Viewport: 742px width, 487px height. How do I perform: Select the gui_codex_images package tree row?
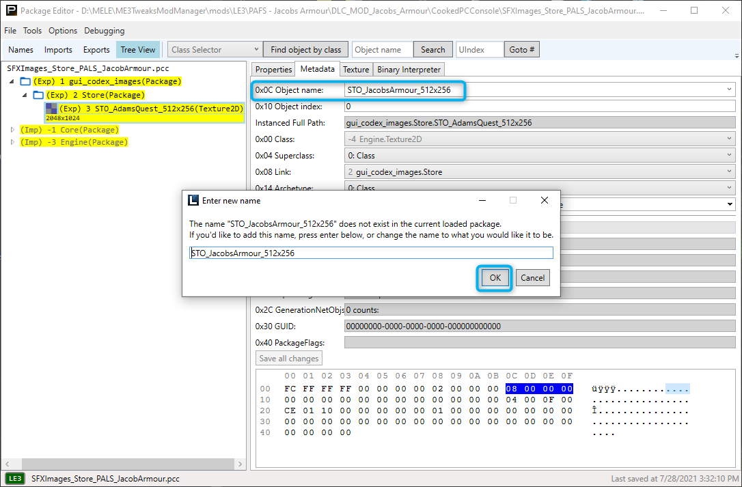(x=107, y=81)
